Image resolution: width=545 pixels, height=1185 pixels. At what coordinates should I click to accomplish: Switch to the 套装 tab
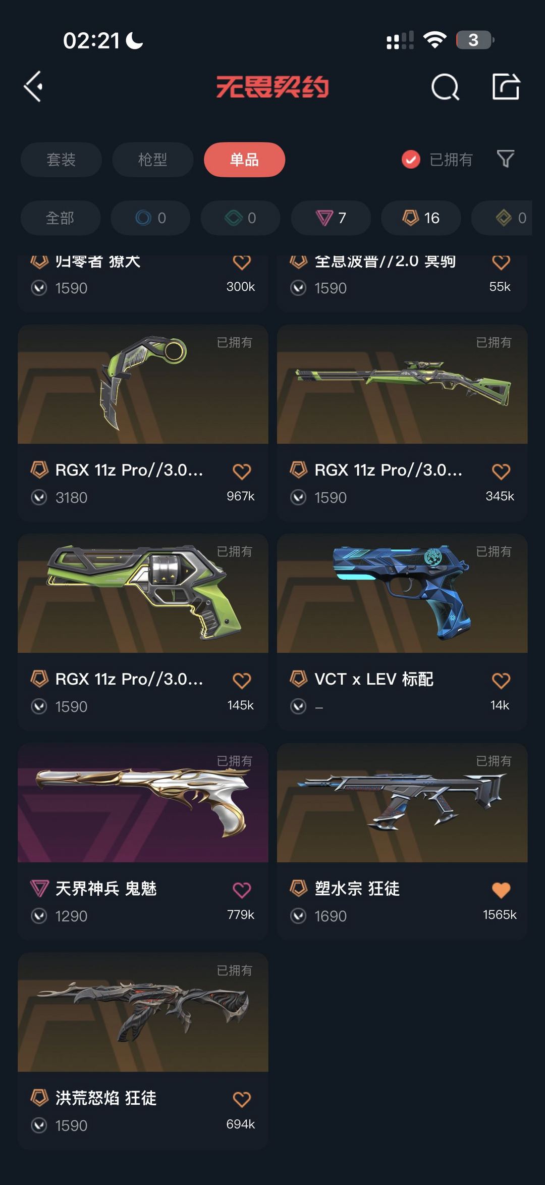tap(61, 160)
